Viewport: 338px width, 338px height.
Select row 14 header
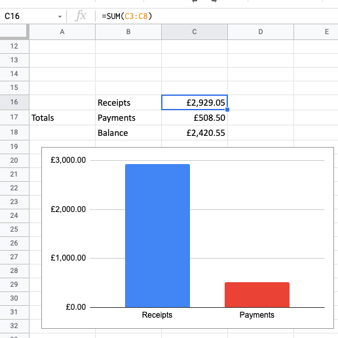click(x=14, y=74)
